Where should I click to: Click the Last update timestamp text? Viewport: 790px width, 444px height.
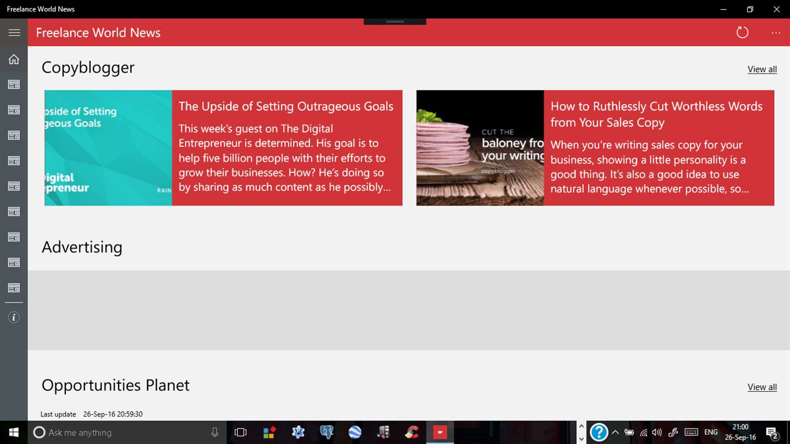(x=91, y=414)
